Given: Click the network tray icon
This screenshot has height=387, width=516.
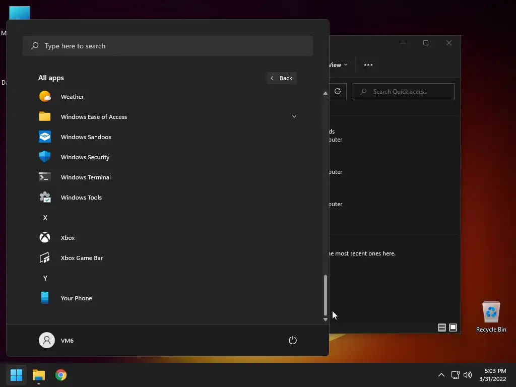Looking at the screenshot, I should click(455, 375).
